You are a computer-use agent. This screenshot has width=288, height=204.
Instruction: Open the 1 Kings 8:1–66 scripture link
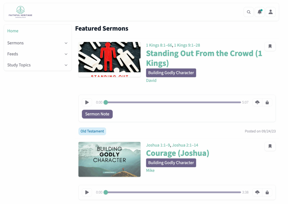(159, 45)
